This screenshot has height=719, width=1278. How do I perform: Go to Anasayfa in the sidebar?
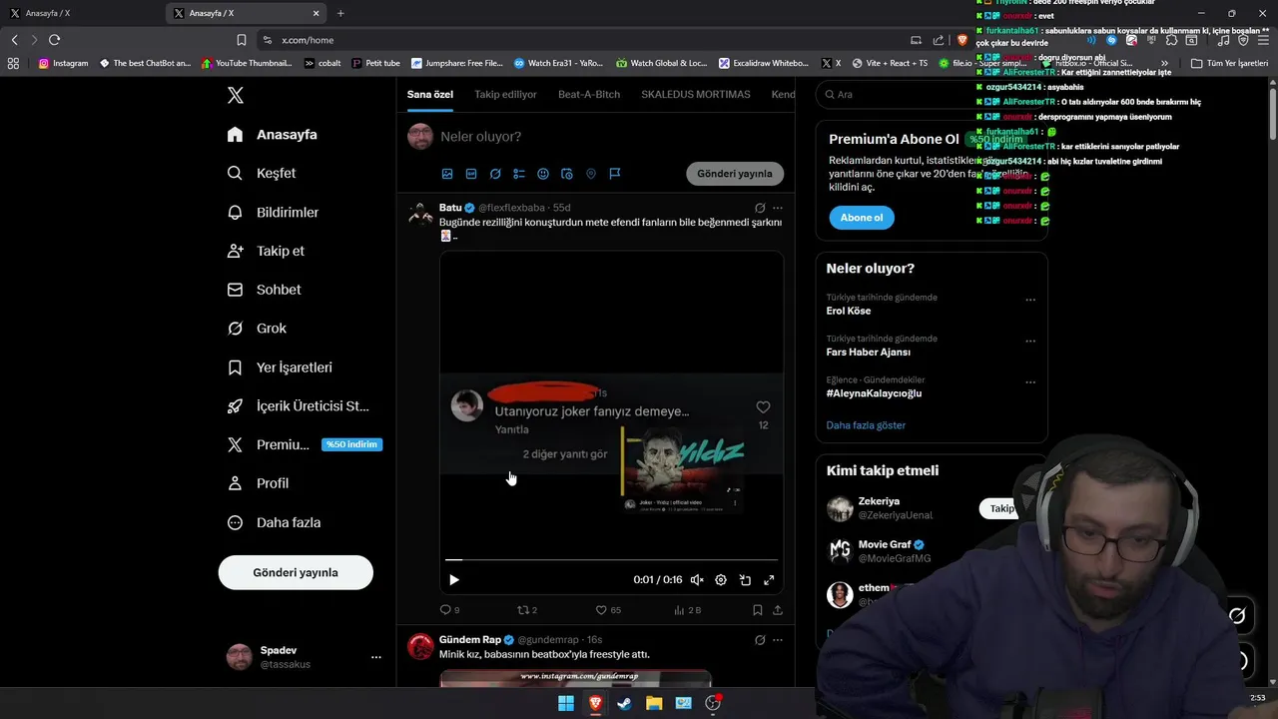(273, 135)
